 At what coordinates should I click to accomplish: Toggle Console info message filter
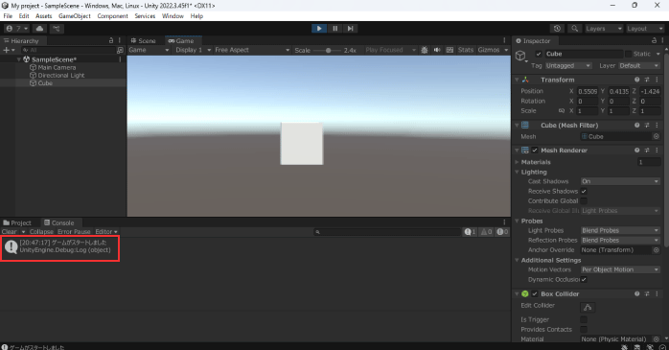point(471,232)
